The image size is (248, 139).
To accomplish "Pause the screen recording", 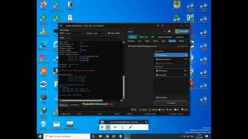I will pyautogui.click(x=102, y=127).
